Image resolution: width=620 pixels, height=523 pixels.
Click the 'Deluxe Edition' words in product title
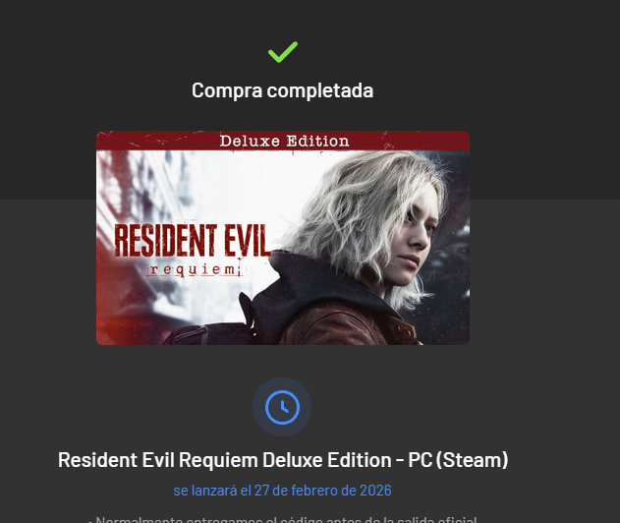point(326,460)
